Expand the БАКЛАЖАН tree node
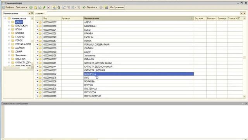Screen dimensions: 248x140 tap(9, 26)
